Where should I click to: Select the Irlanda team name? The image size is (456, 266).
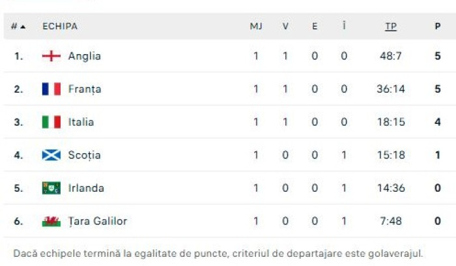click(86, 188)
